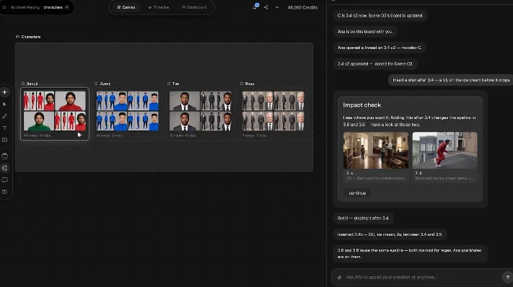The width and height of the screenshot is (513, 287).
Task: Switch to the Timeline tab
Action: tap(159, 7)
